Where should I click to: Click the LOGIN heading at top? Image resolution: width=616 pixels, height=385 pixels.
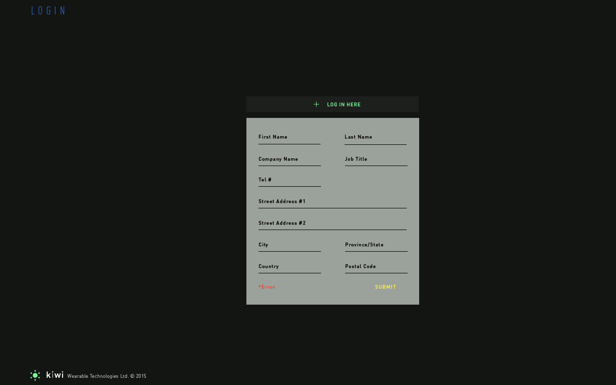point(48,11)
